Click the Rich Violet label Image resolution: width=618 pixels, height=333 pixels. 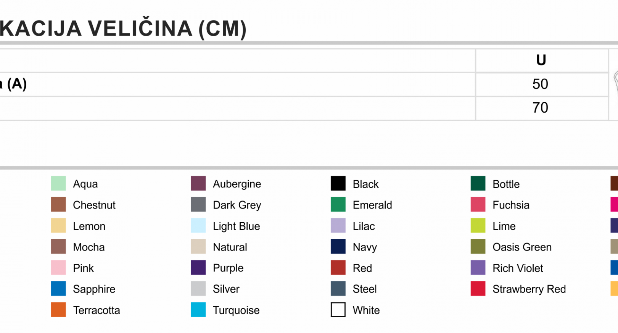(518, 268)
